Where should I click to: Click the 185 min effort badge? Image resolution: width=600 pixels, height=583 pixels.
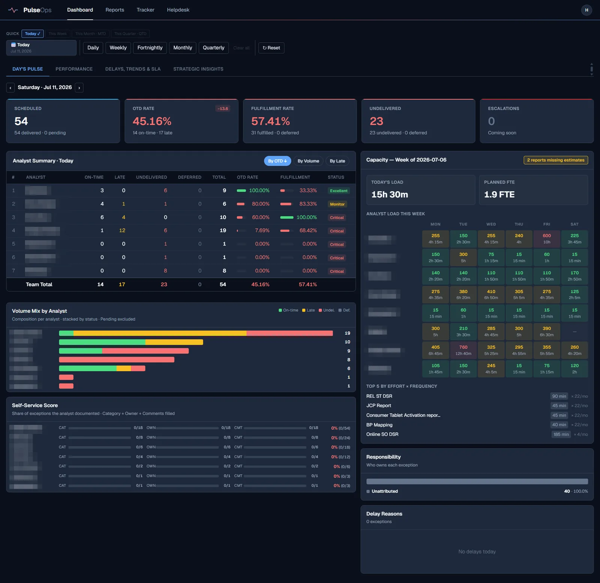(x=561, y=435)
